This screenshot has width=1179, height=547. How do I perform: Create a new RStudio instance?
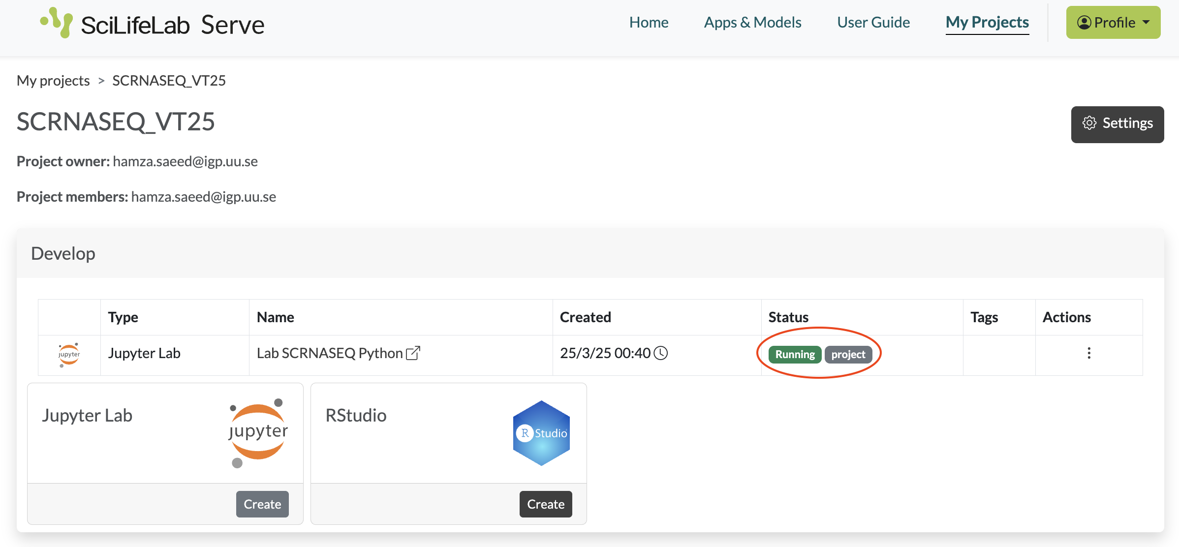[546, 504]
